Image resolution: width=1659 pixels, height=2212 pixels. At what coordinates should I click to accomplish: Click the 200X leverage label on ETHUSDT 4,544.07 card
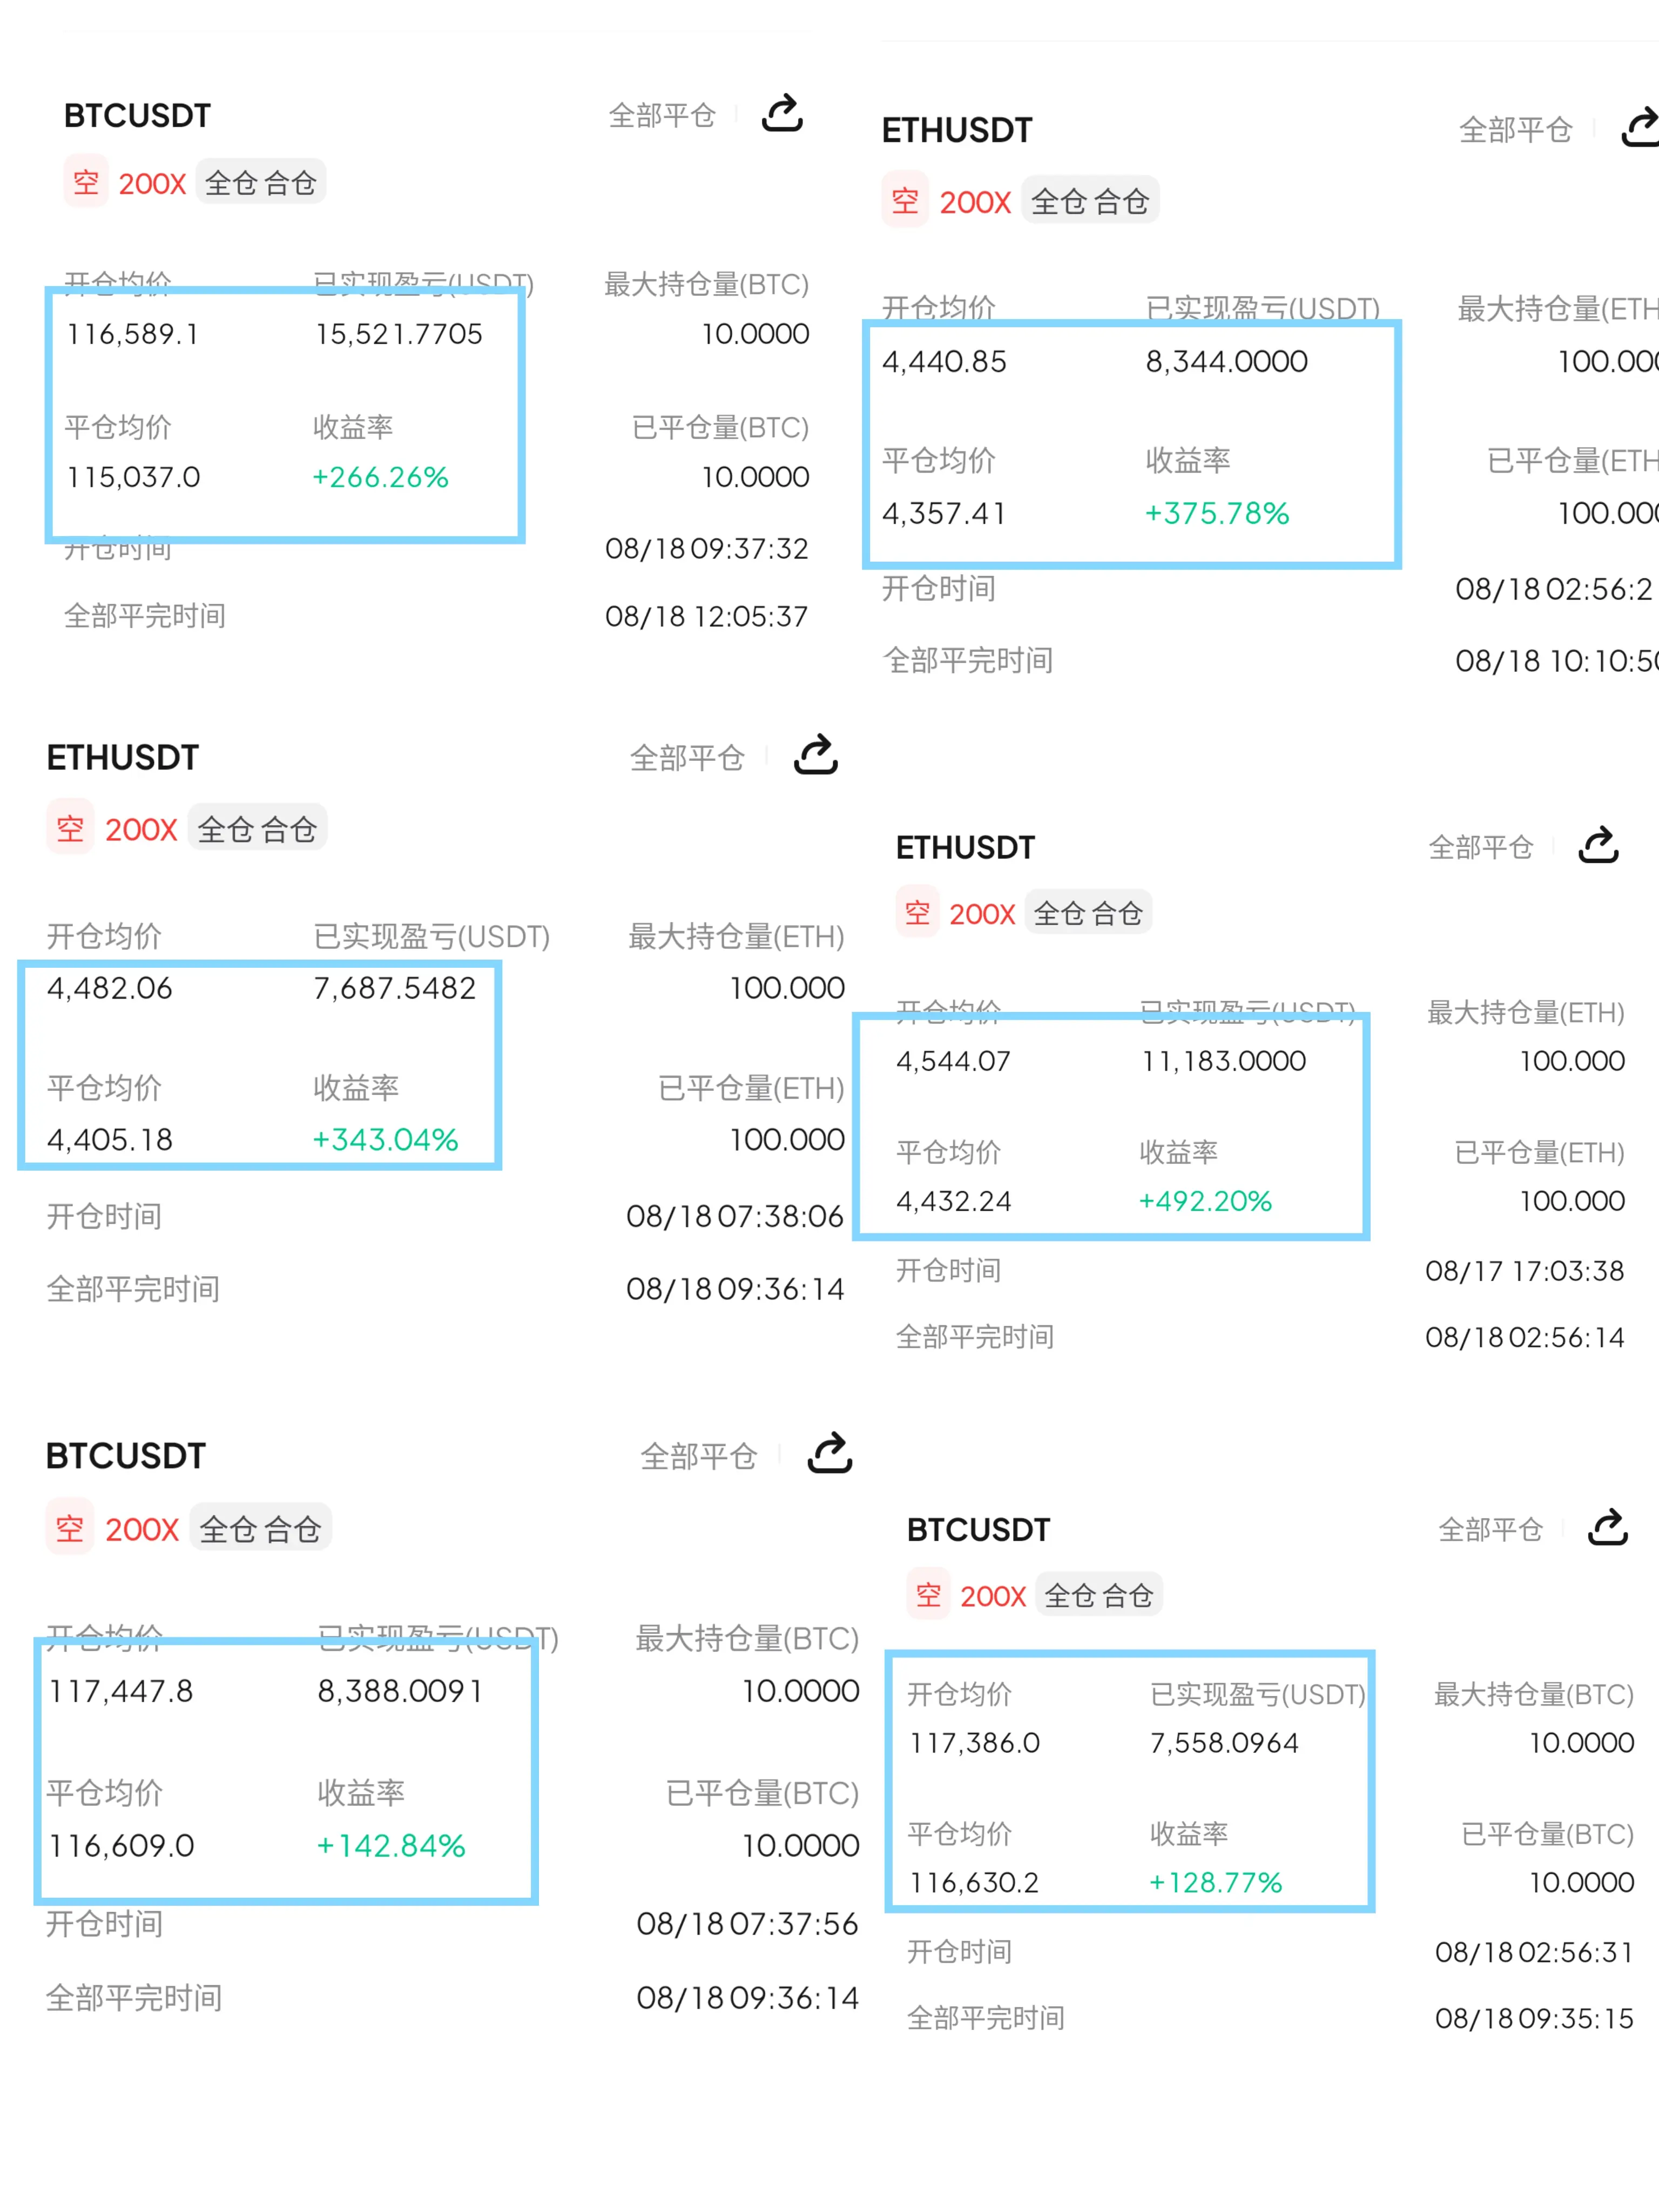coord(982,914)
